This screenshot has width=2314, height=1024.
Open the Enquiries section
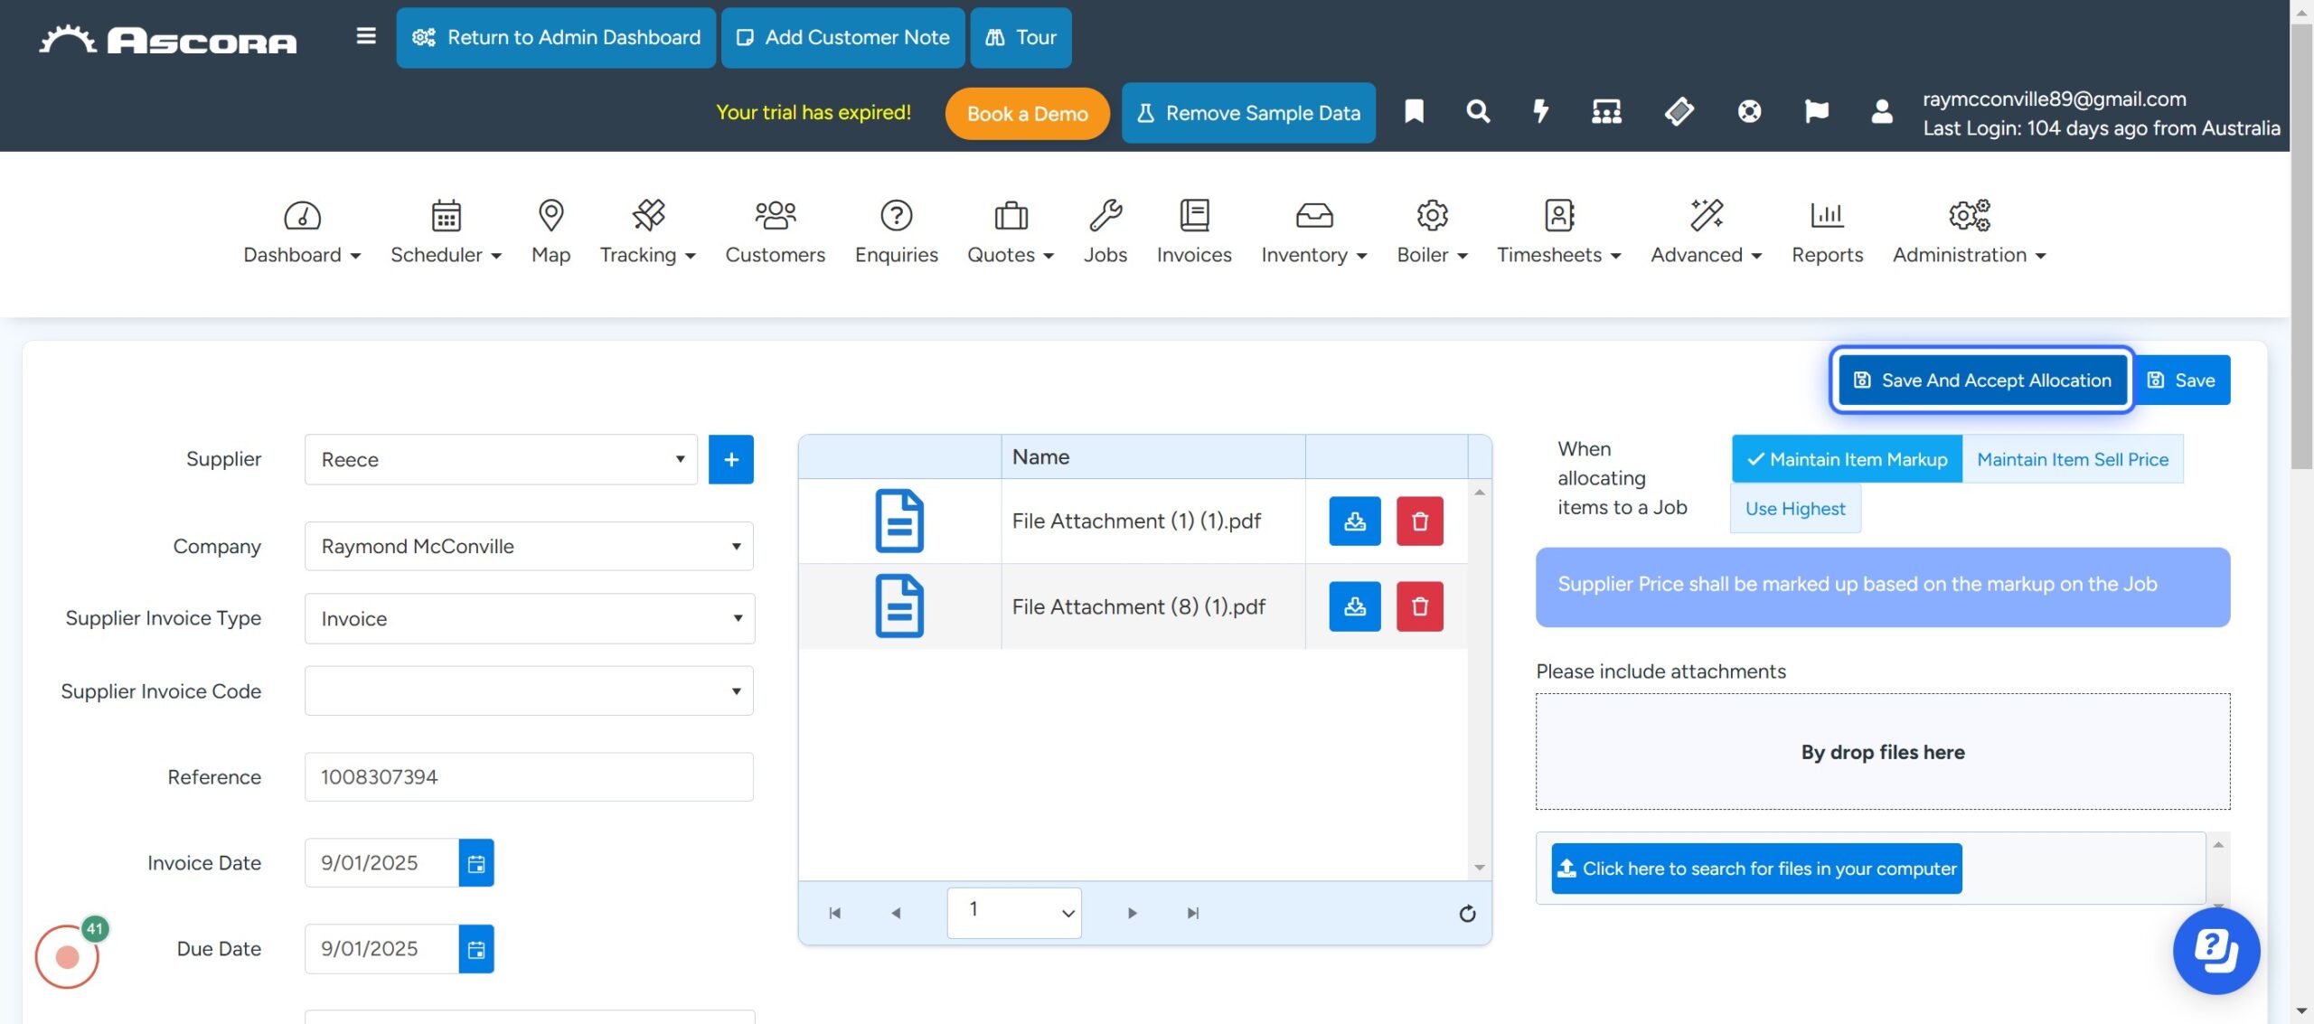point(896,233)
